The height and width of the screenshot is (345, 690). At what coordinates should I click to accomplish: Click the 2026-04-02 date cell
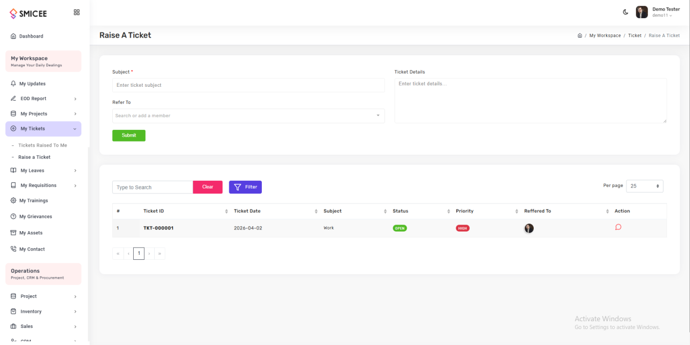248,228
